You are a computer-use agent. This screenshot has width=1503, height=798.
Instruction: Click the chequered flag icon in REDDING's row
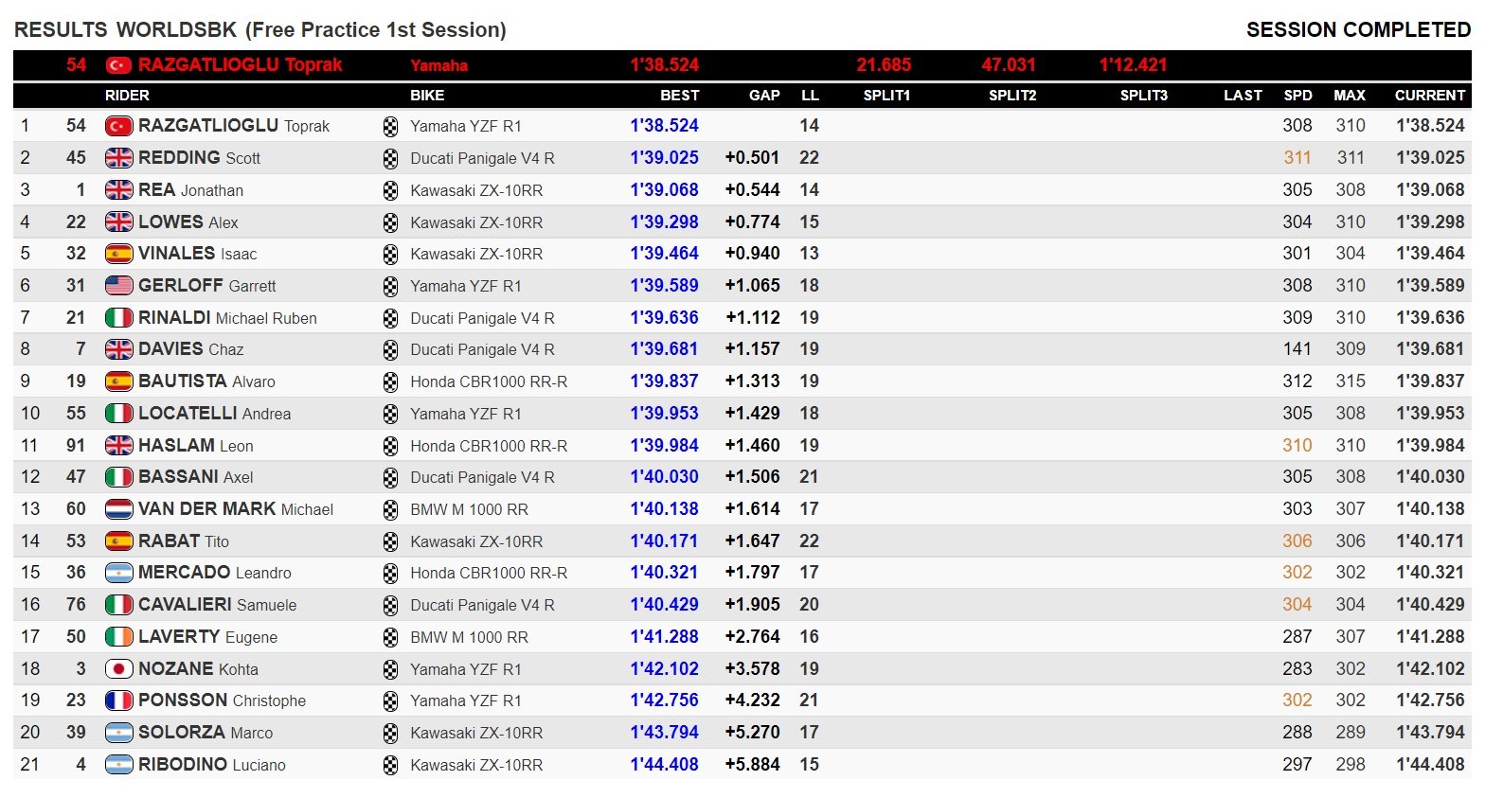[390, 159]
